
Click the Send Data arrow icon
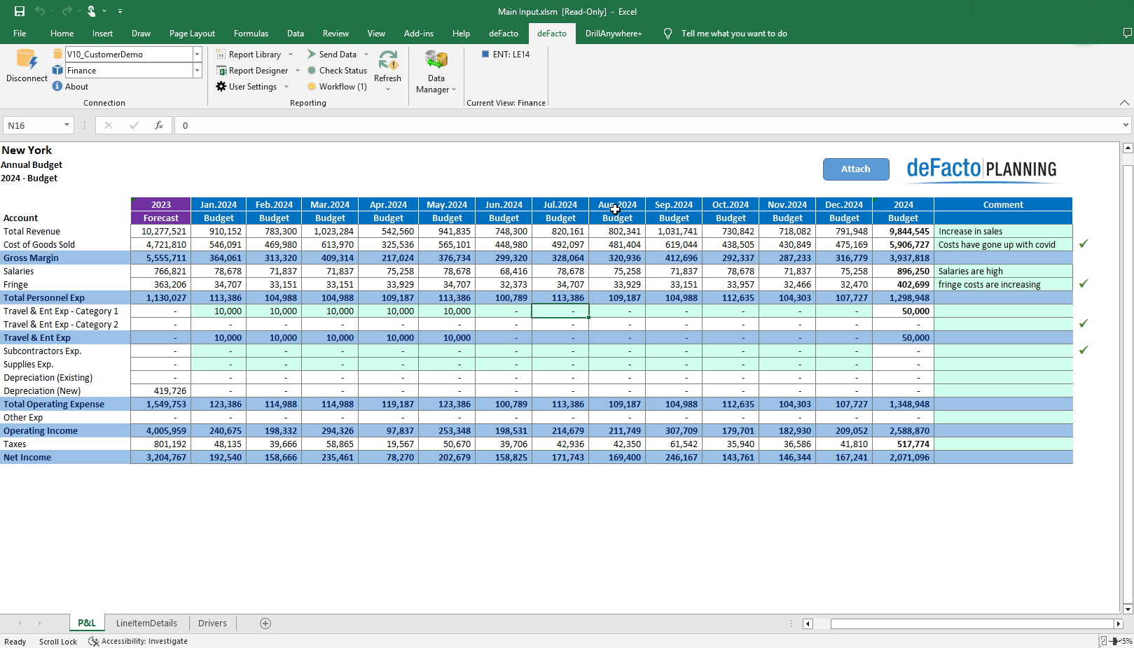tap(312, 55)
